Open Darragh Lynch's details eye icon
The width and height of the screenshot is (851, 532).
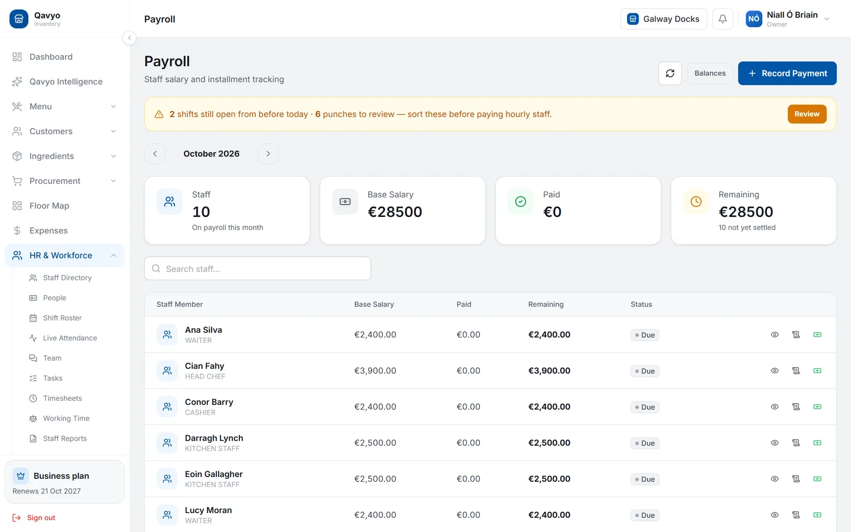tap(775, 443)
